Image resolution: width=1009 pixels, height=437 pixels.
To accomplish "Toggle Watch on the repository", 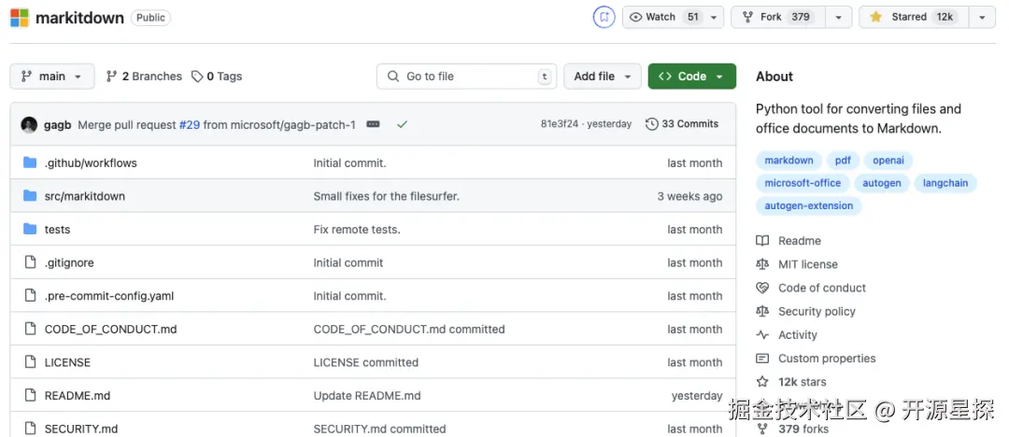I will coord(662,17).
